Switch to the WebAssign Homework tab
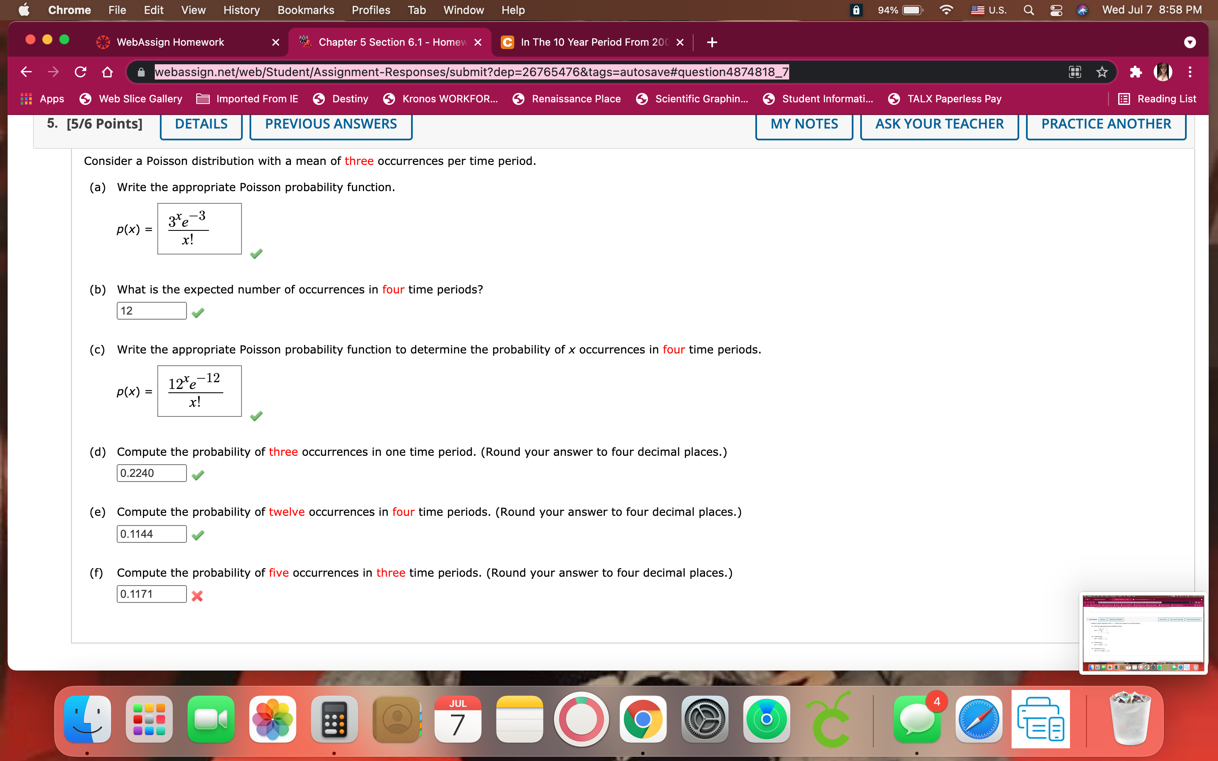 click(170, 42)
